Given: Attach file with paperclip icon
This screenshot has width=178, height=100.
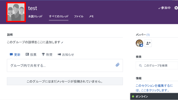Looking at the screenshot, I should click(117, 65).
